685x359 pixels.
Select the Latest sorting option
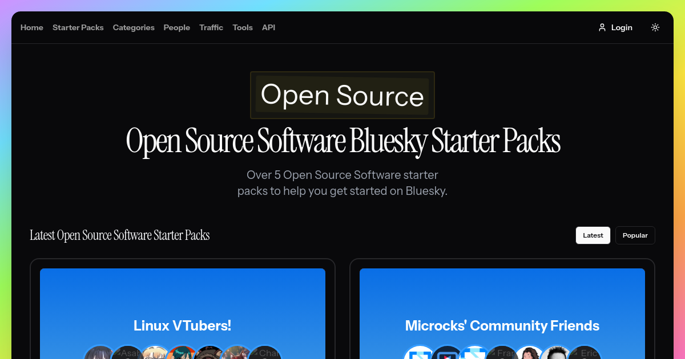pos(593,235)
